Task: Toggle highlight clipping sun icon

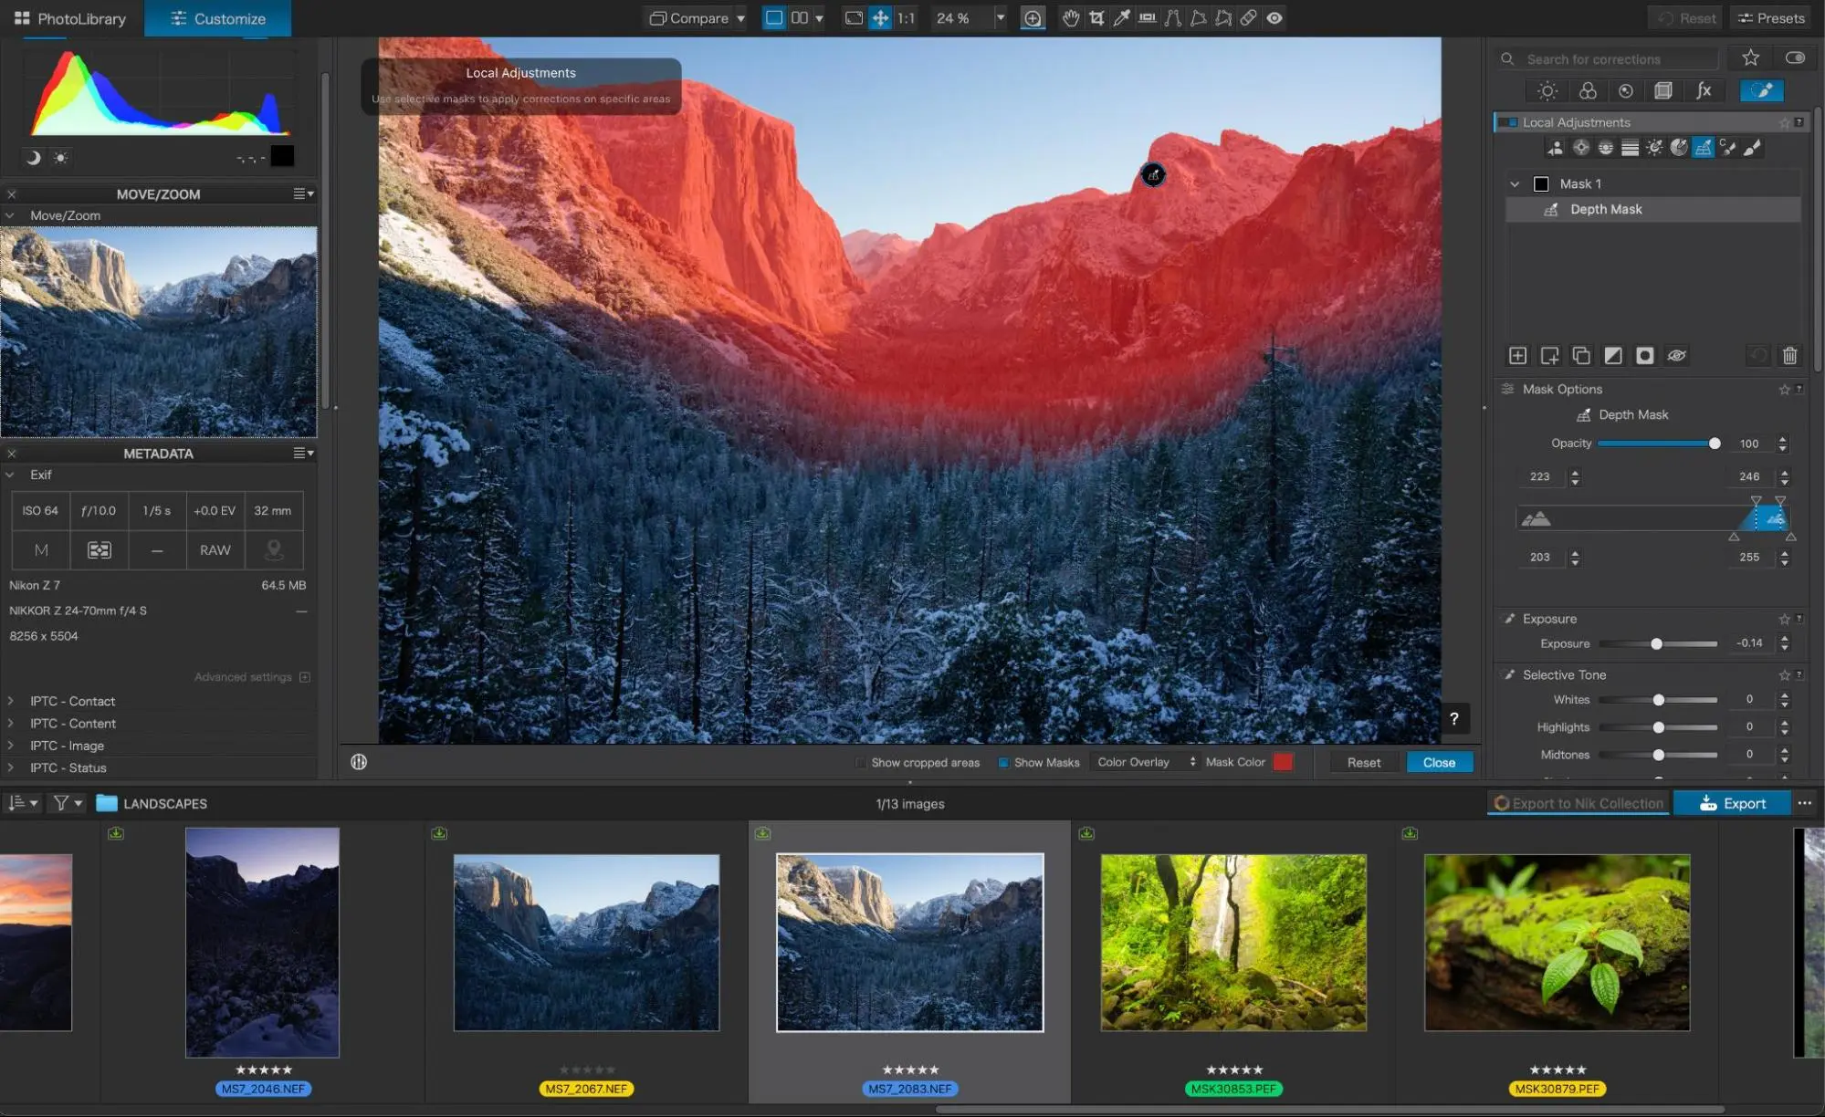Action: click(x=60, y=157)
